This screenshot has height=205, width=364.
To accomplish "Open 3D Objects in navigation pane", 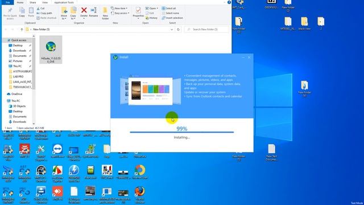I will (17, 106).
